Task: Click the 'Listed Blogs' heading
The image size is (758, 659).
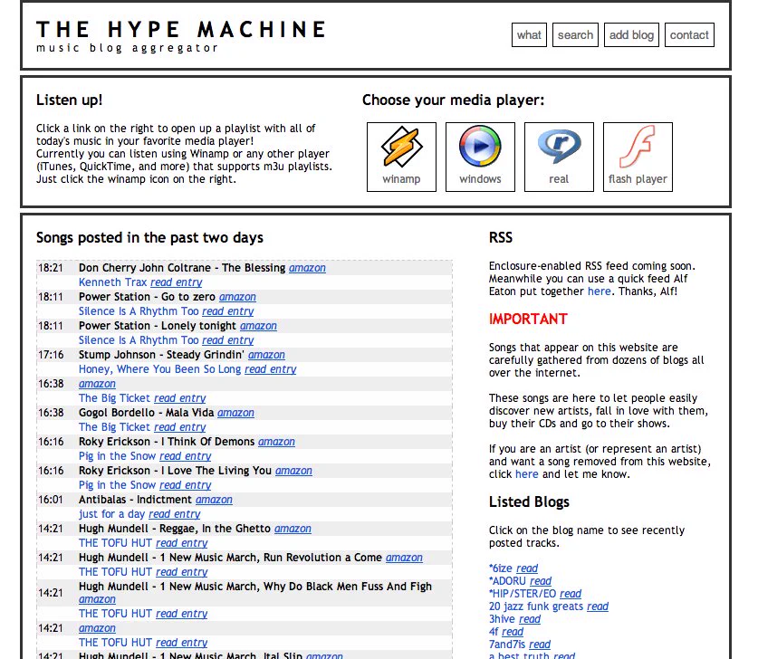Action: click(529, 502)
